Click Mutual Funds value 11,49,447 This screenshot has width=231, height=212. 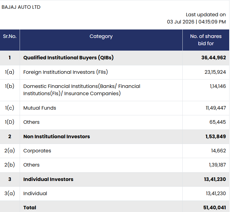pos(216,108)
